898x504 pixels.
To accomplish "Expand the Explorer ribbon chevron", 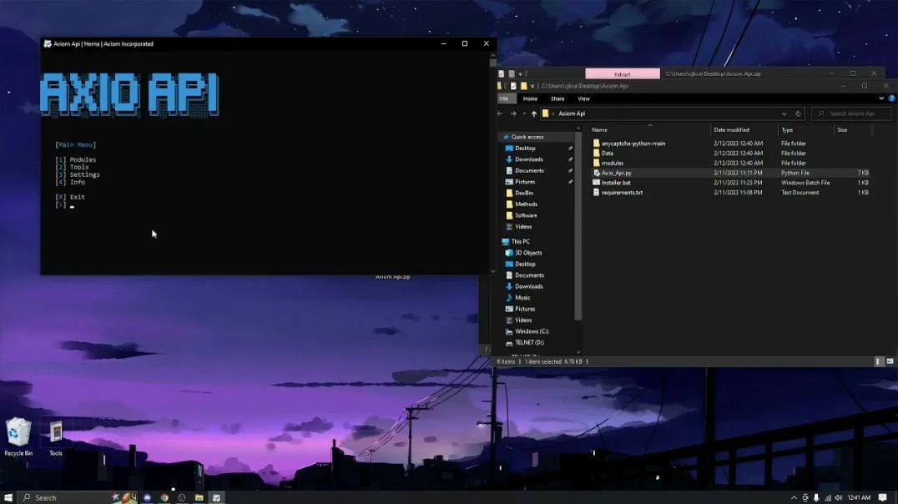I will click(x=881, y=98).
